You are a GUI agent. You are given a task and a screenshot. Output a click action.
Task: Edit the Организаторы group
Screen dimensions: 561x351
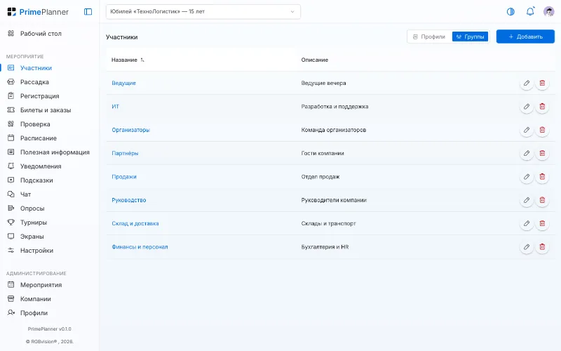[x=527, y=130]
